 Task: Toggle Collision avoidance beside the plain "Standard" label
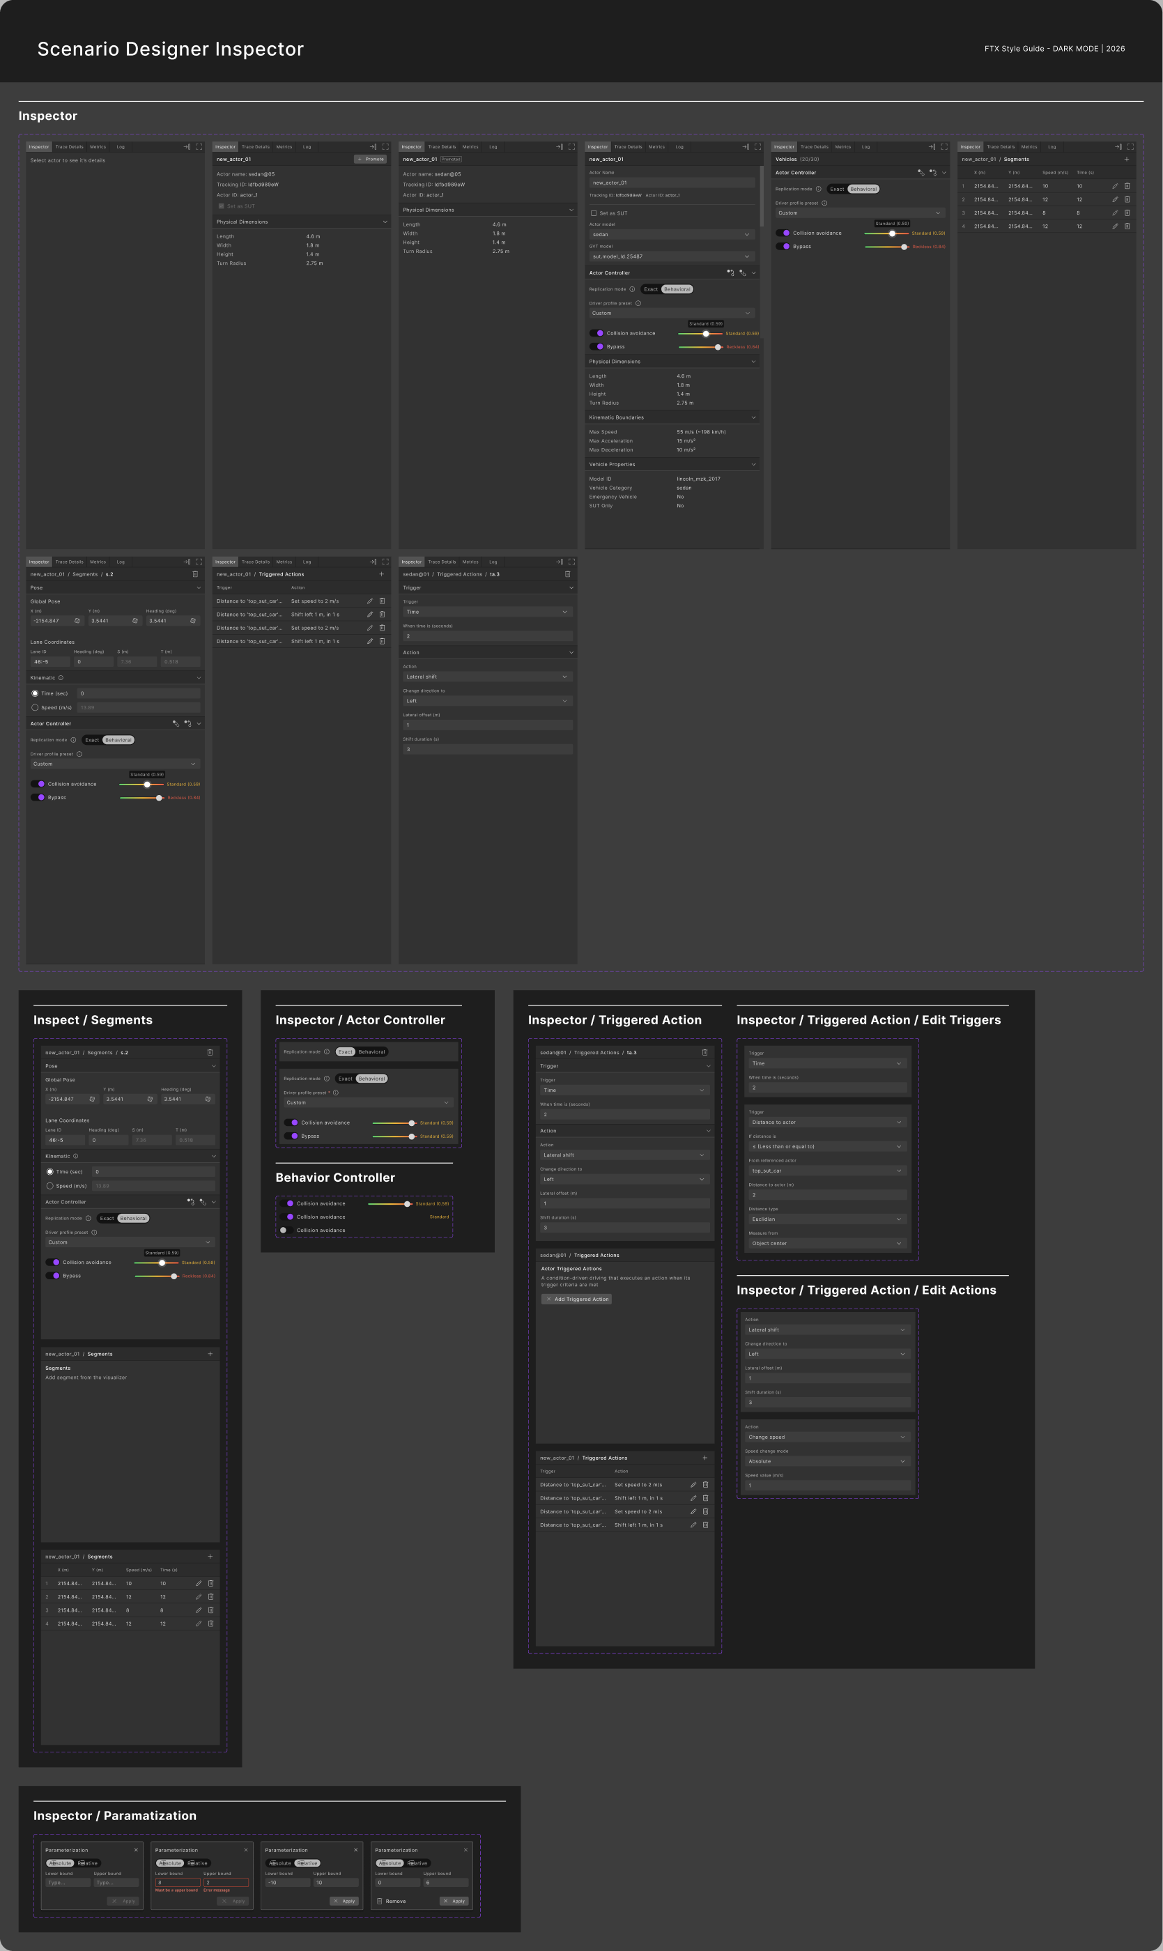pyautogui.click(x=286, y=1217)
